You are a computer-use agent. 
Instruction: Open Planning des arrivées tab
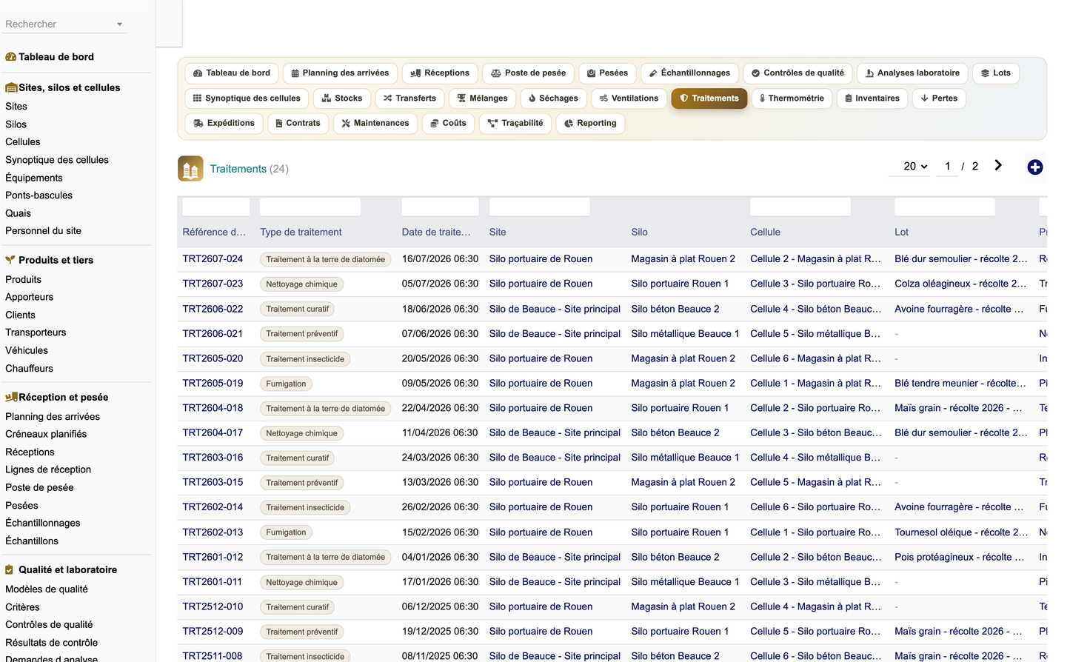[340, 73]
